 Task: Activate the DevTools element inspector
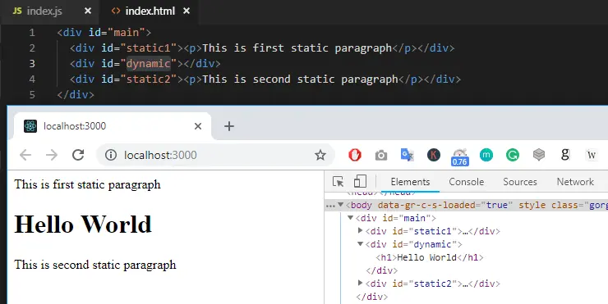click(x=339, y=181)
